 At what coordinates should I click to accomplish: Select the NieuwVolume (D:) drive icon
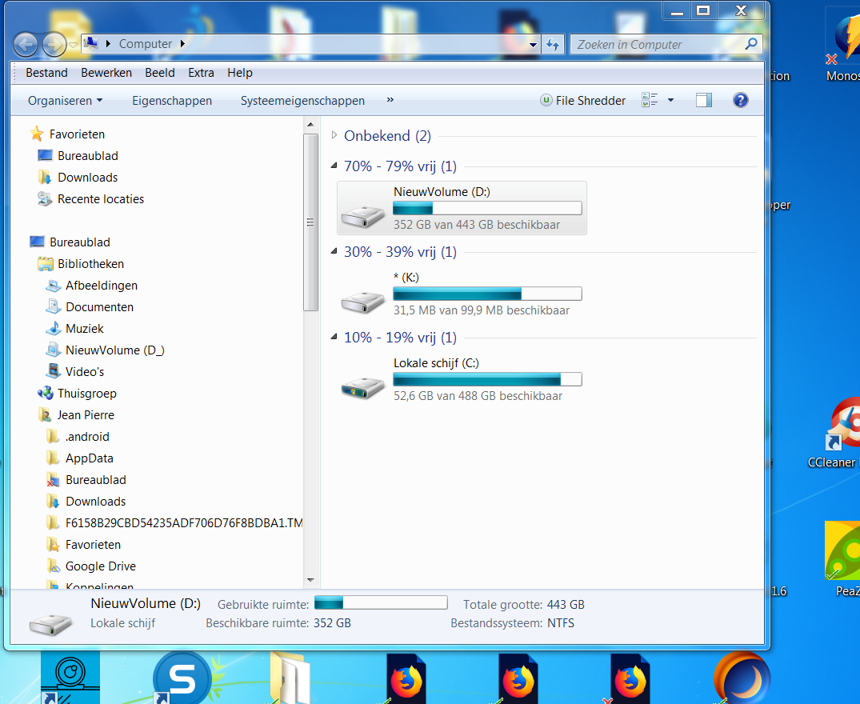(x=362, y=216)
